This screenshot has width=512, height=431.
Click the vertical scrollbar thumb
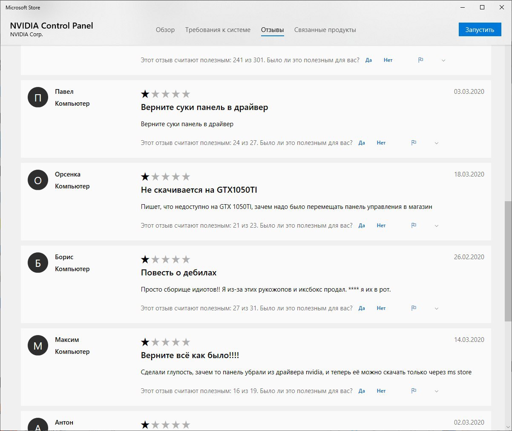tap(508, 261)
